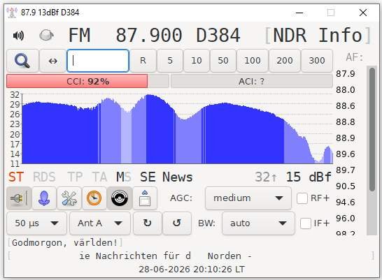
Task: Mute audio with the speaker icon
Action: (18, 36)
